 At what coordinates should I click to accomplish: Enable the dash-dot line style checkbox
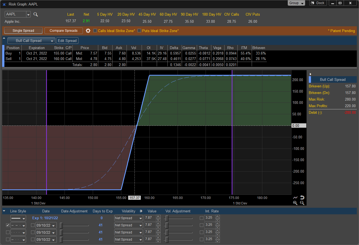coord(8,240)
